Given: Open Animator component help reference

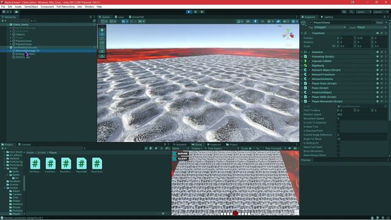Looking at the screenshot, I should [378, 52].
